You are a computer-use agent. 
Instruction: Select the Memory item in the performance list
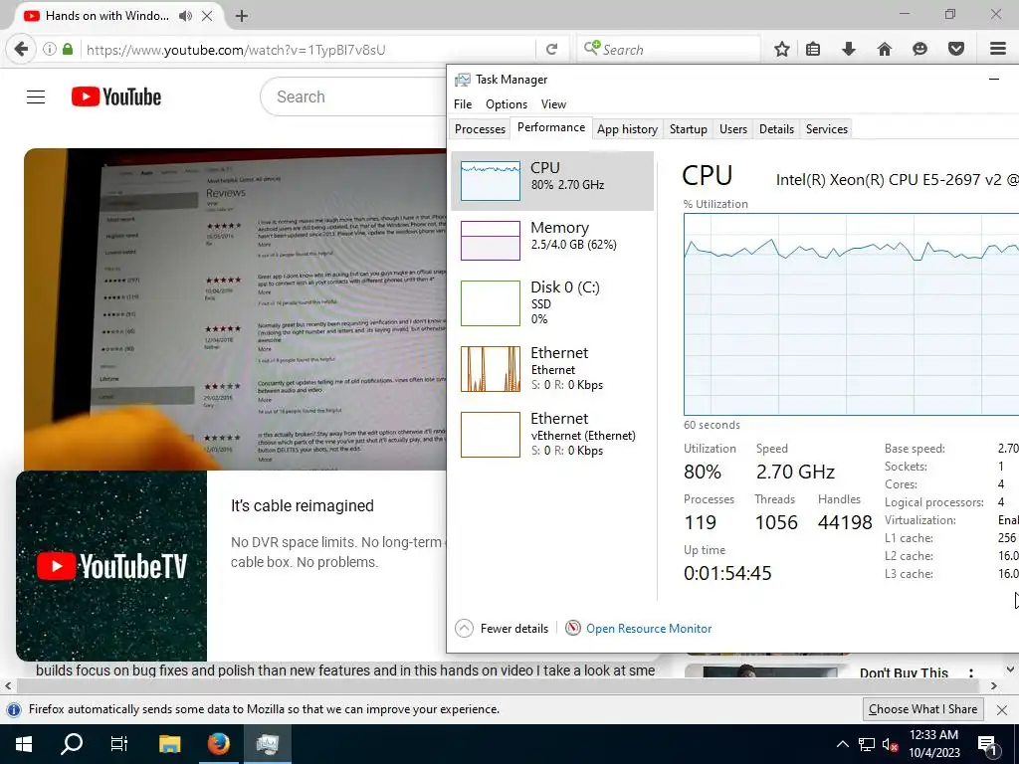552,241
